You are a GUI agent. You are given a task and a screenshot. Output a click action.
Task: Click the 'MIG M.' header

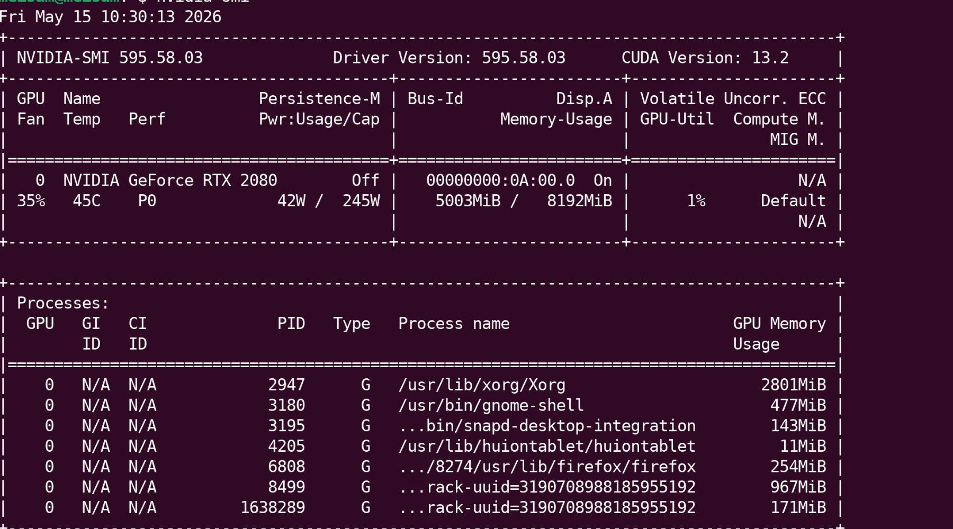pos(798,140)
